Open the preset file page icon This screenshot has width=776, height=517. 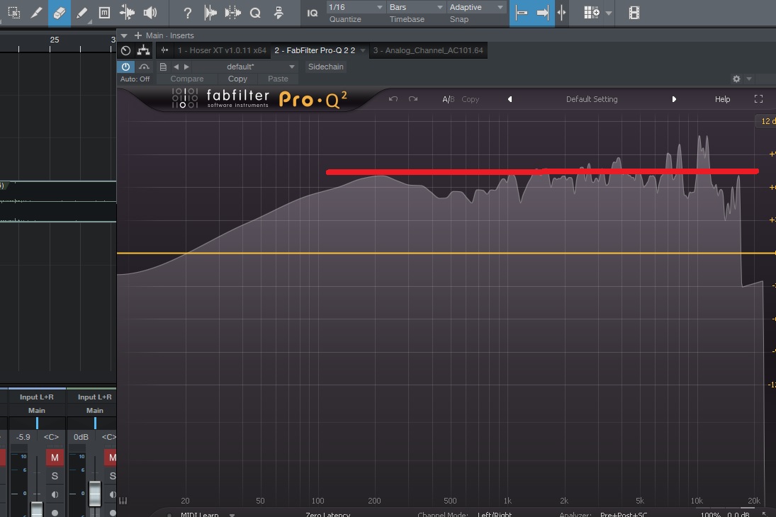pos(163,67)
